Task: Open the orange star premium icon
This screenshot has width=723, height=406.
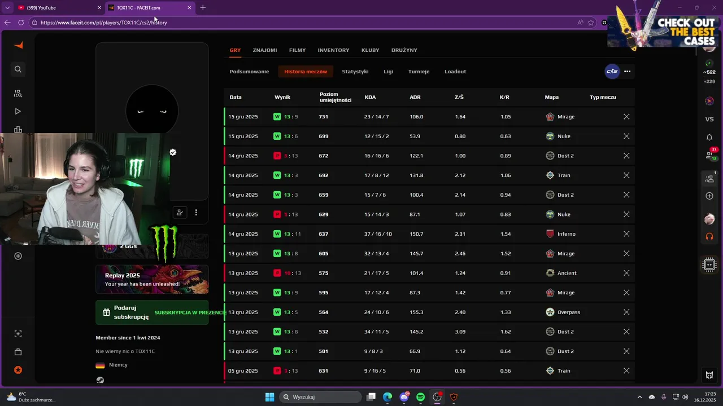Action: (x=18, y=370)
